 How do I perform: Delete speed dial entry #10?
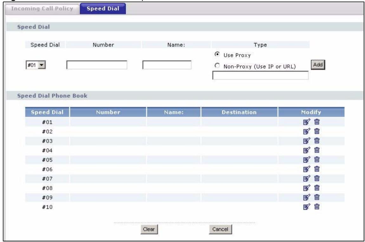tap(317, 207)
